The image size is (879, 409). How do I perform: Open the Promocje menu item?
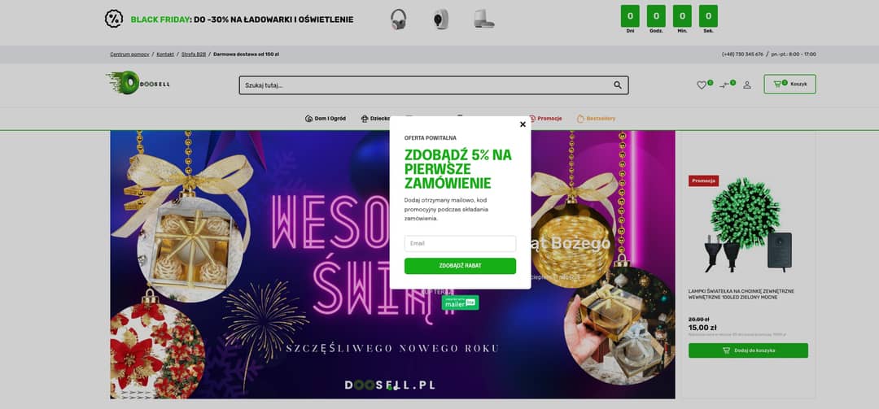tap(544, 119)
